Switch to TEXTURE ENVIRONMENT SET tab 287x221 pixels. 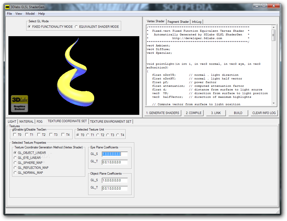111,121
